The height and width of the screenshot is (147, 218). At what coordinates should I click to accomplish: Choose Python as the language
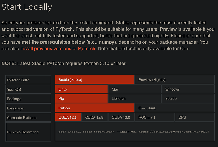click(94, 108)
